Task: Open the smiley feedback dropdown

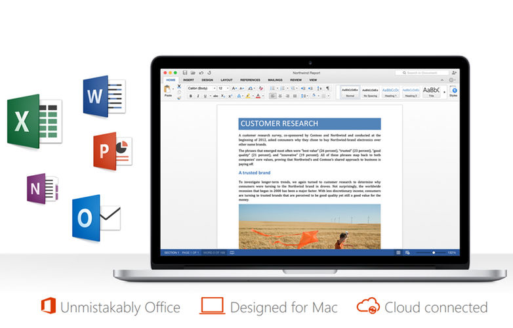Action: click(x=451, y=80)
